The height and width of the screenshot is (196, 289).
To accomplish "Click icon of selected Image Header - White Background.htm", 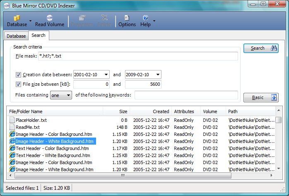I will [x=12, y=141].
